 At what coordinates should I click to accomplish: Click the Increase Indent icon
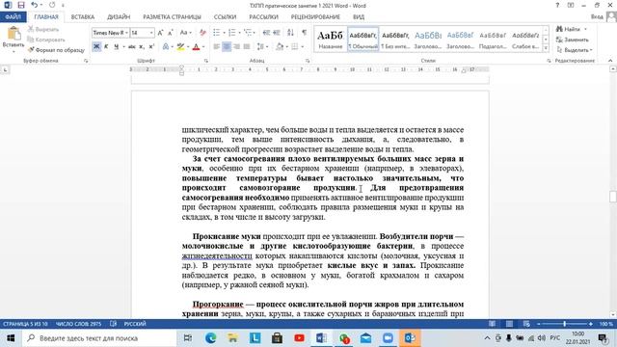[277, 33]
